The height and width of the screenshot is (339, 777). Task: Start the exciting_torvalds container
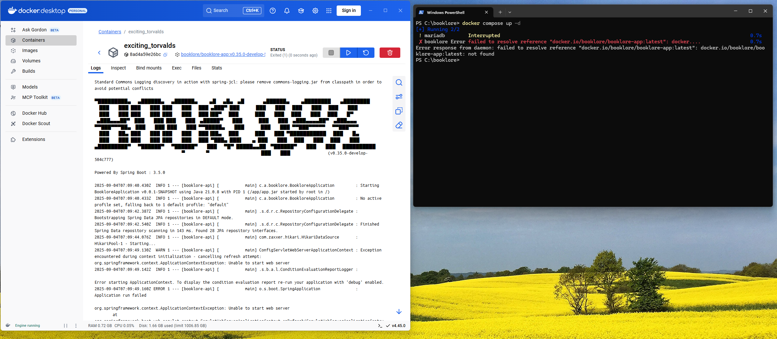pos(349,53)
